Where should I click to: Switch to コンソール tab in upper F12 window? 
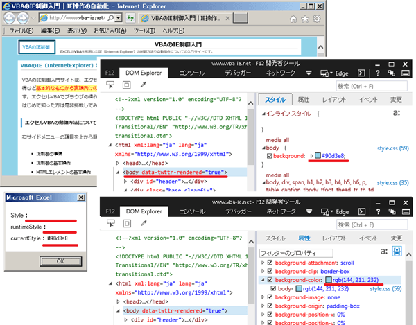[x=192, y=73]
